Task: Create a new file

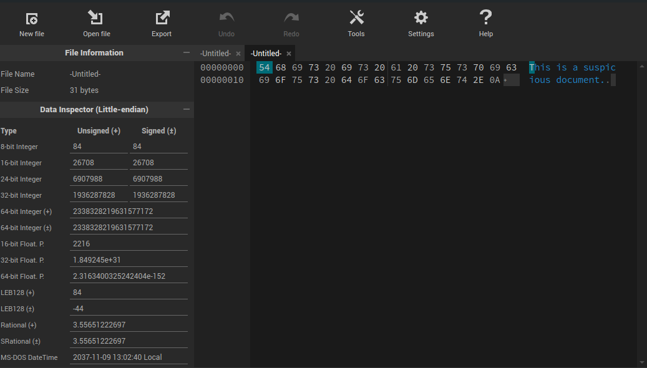Action: pos(32,22)
